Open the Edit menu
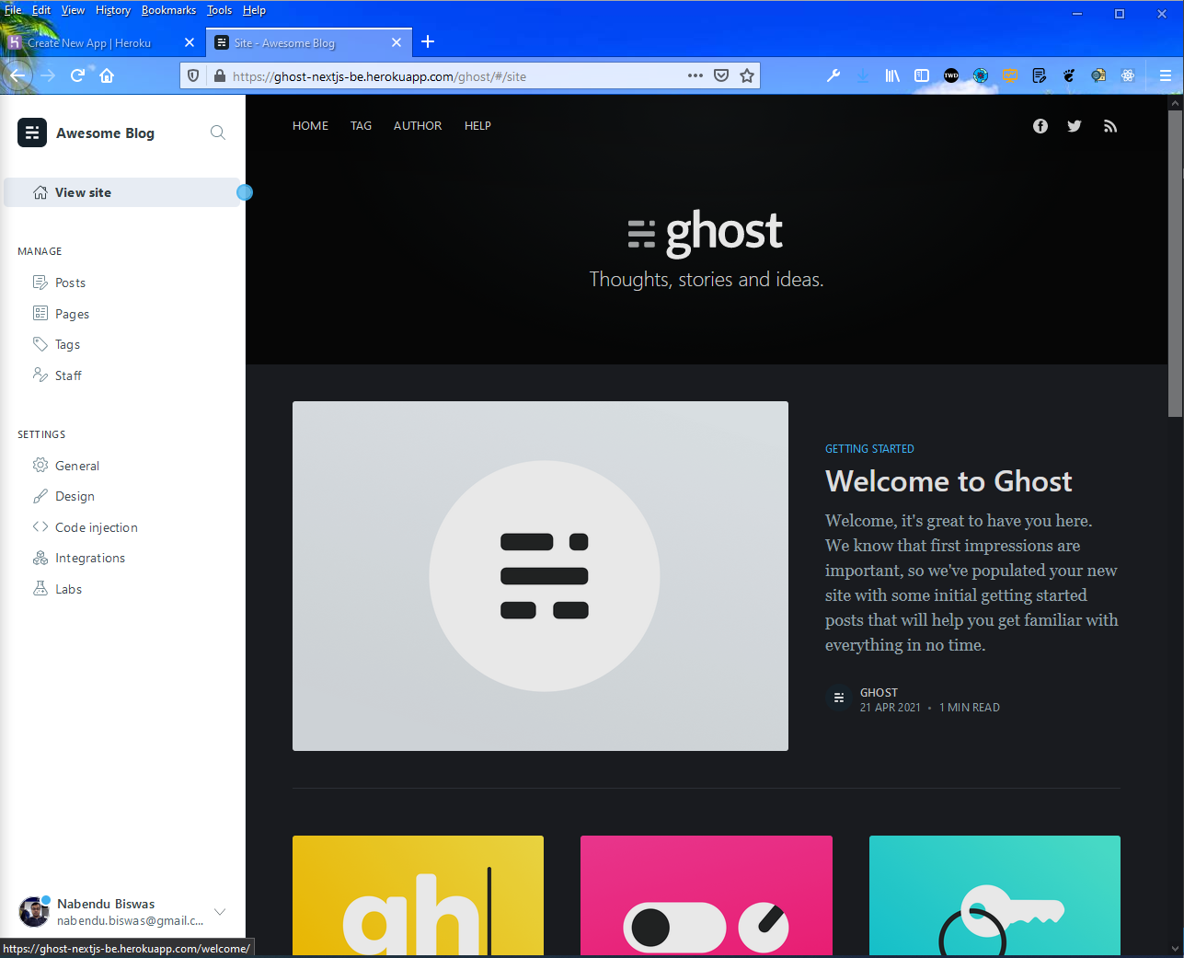1184x958 pixels. tap(41, 10)
